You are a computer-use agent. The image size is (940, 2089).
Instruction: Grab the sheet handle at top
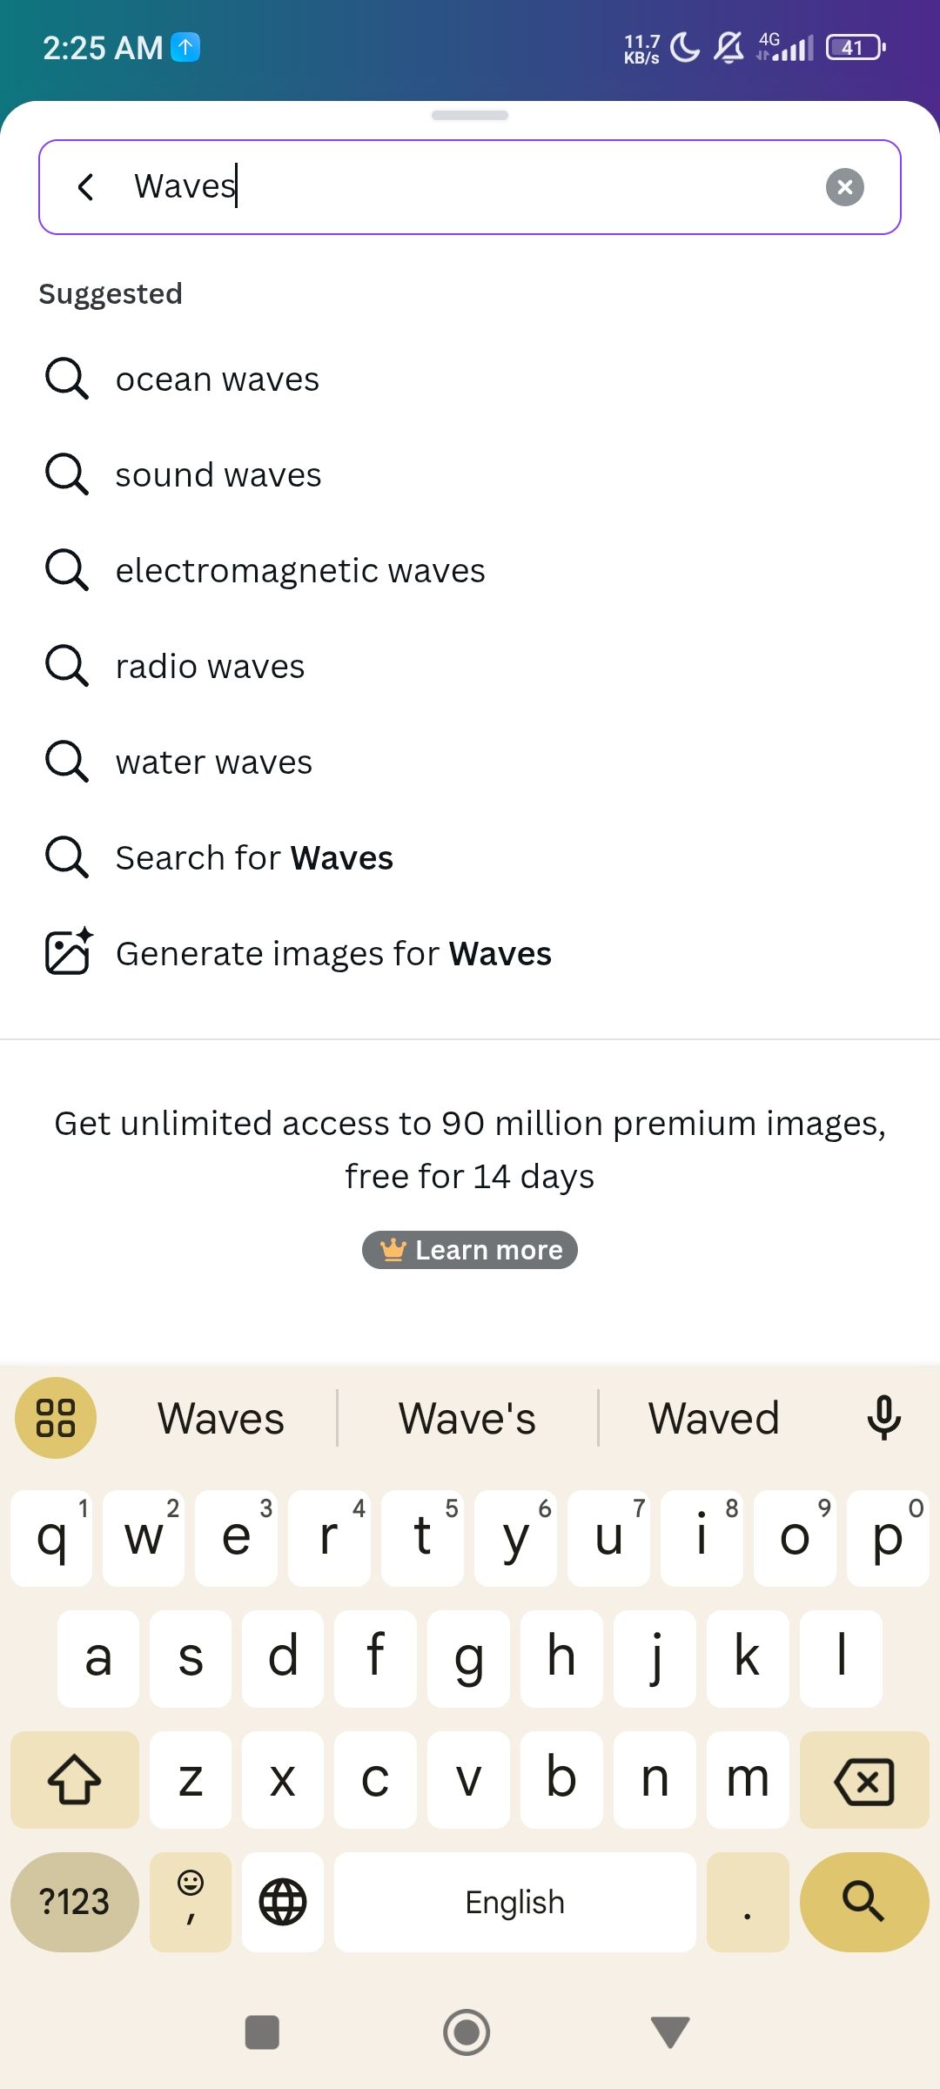coord(470,115)
